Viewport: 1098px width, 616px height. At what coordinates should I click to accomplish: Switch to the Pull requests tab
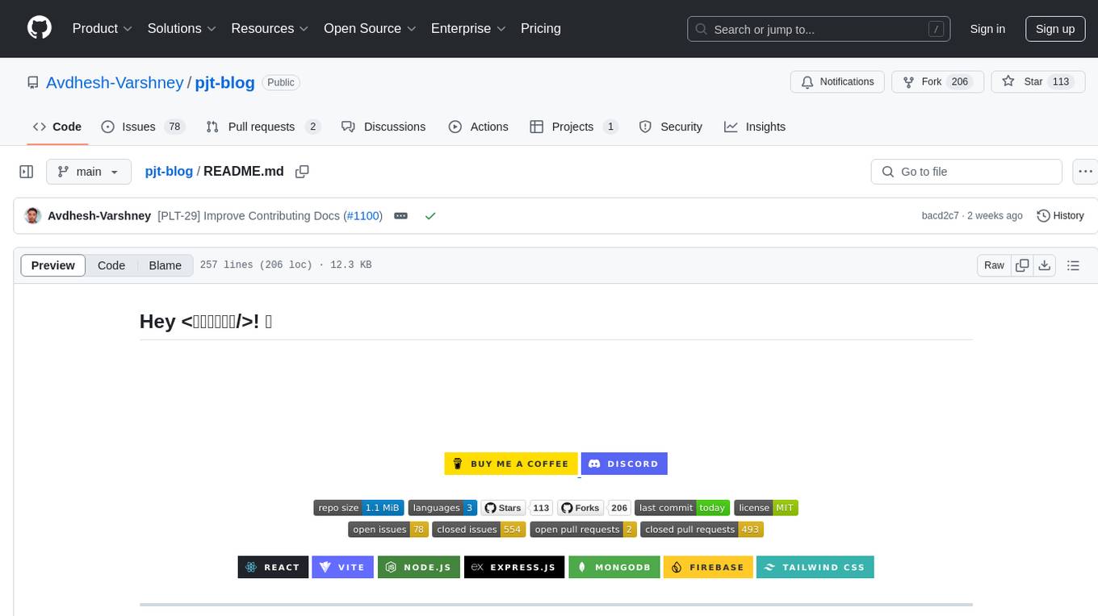[x=263, y=127]
